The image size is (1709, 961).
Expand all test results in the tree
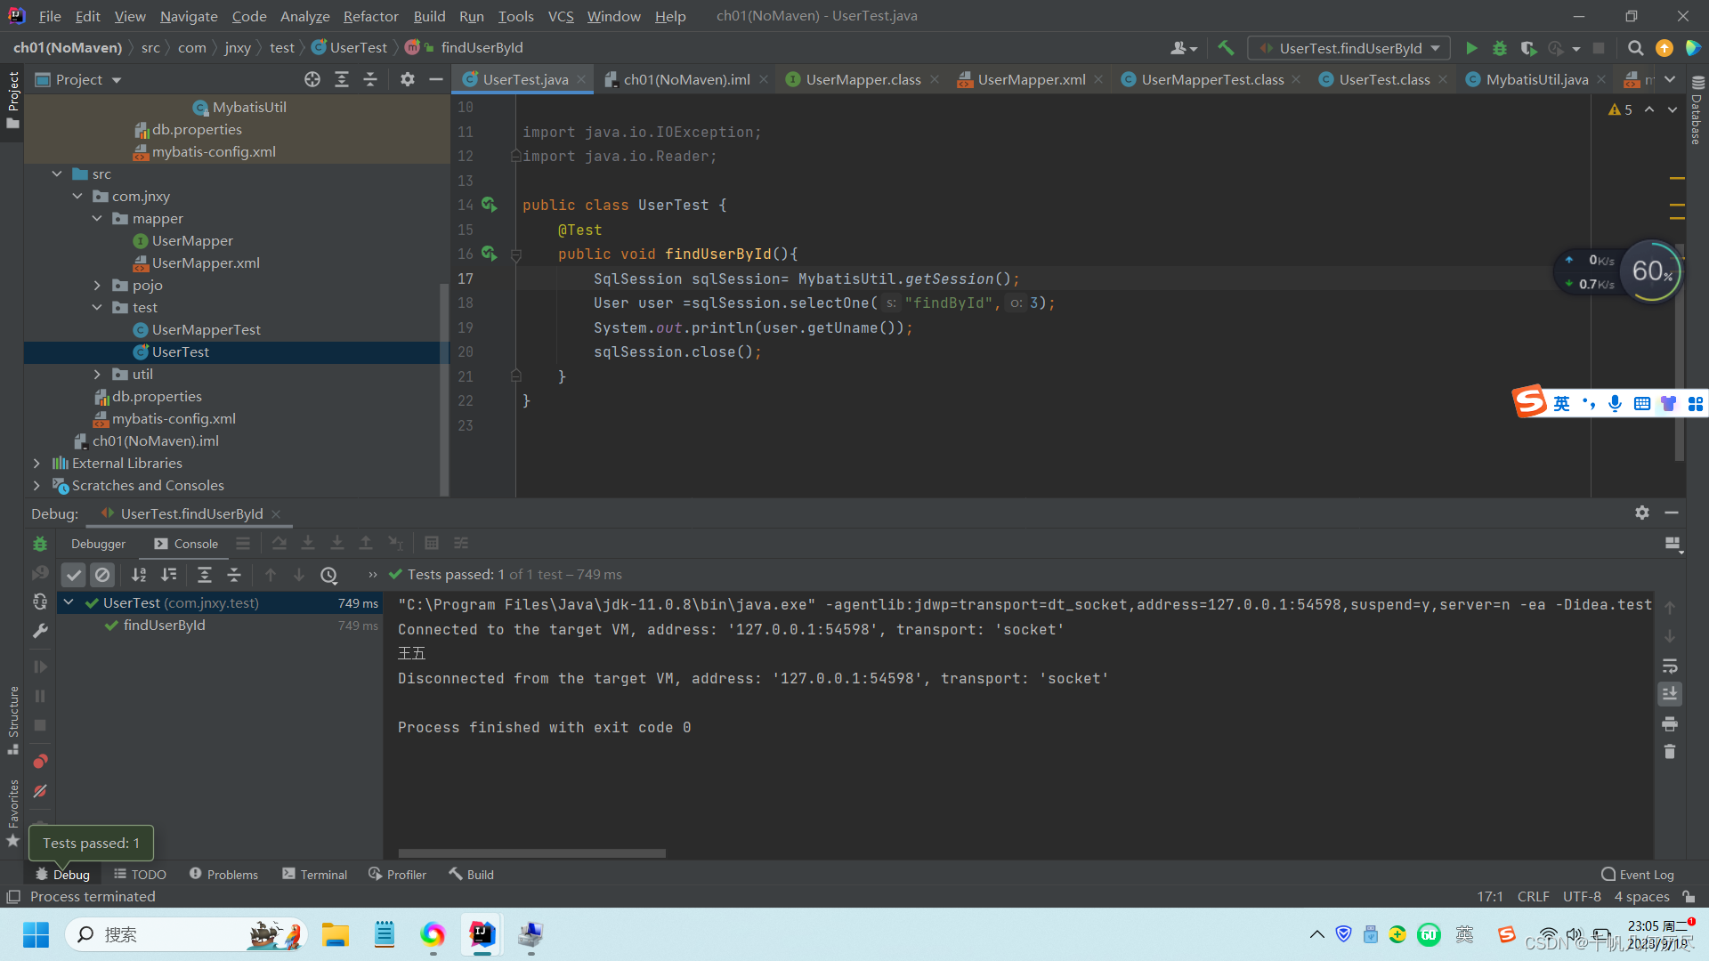click(205, 575)
